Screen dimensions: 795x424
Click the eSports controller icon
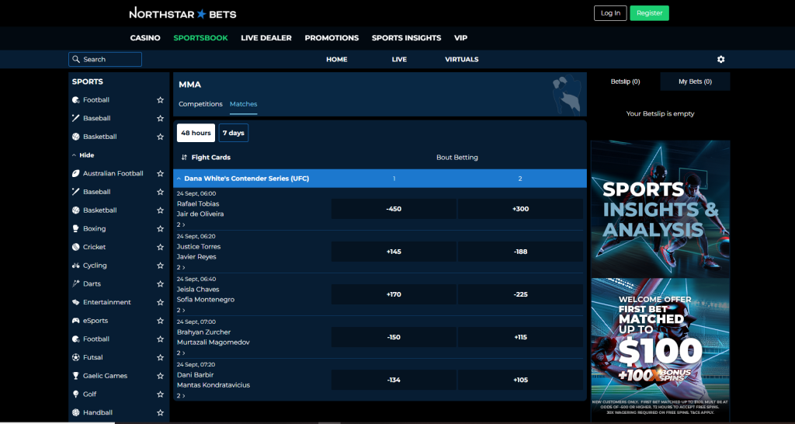[75, 321]
